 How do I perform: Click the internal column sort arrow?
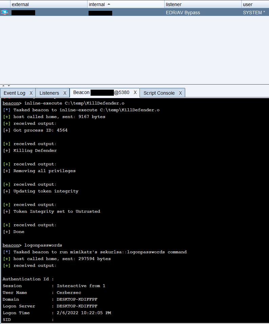tap(109, 4)
